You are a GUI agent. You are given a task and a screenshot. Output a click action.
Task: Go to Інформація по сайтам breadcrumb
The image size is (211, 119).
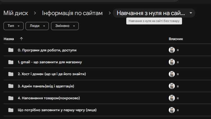pos(72,13)
